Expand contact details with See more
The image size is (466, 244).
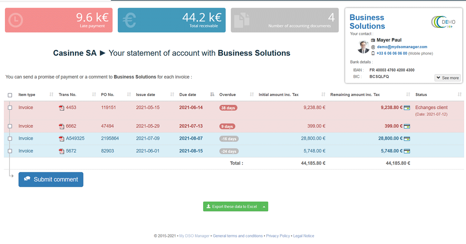pyautogui.click(x=447, y=78)
